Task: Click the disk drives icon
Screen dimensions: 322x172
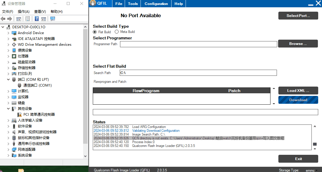Action: 14,62
